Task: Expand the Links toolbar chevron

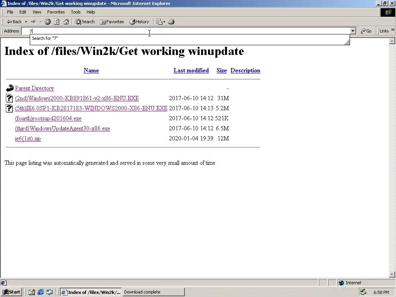Action: pos(393,30)
